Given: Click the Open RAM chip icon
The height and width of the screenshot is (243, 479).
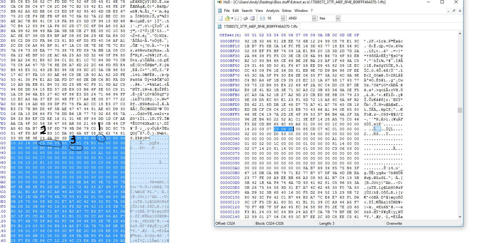Looking at the screenshot, I should point(245,18).
